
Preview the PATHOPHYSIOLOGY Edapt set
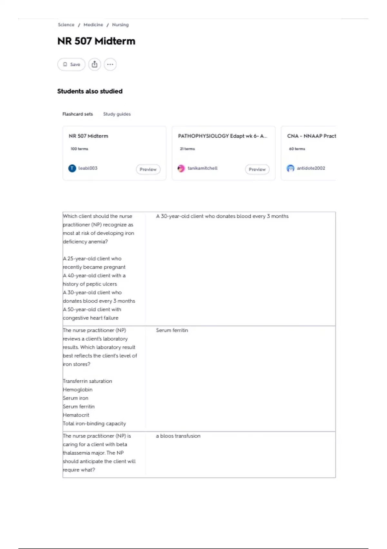point(257,169)
